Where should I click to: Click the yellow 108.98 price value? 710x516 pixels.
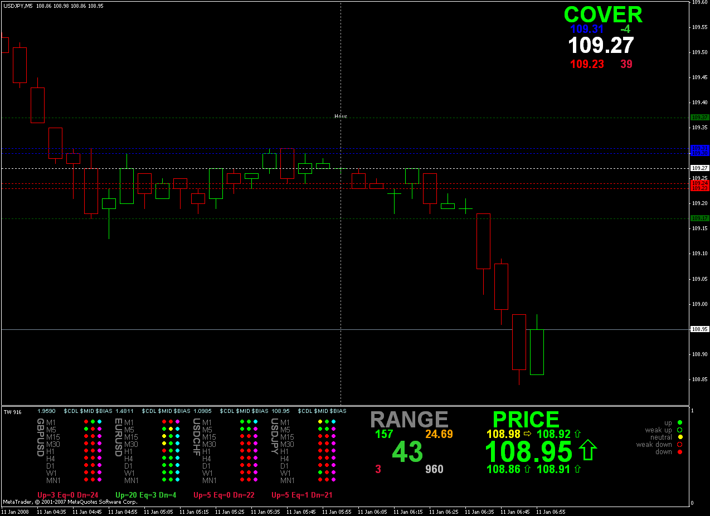(503, 434)
